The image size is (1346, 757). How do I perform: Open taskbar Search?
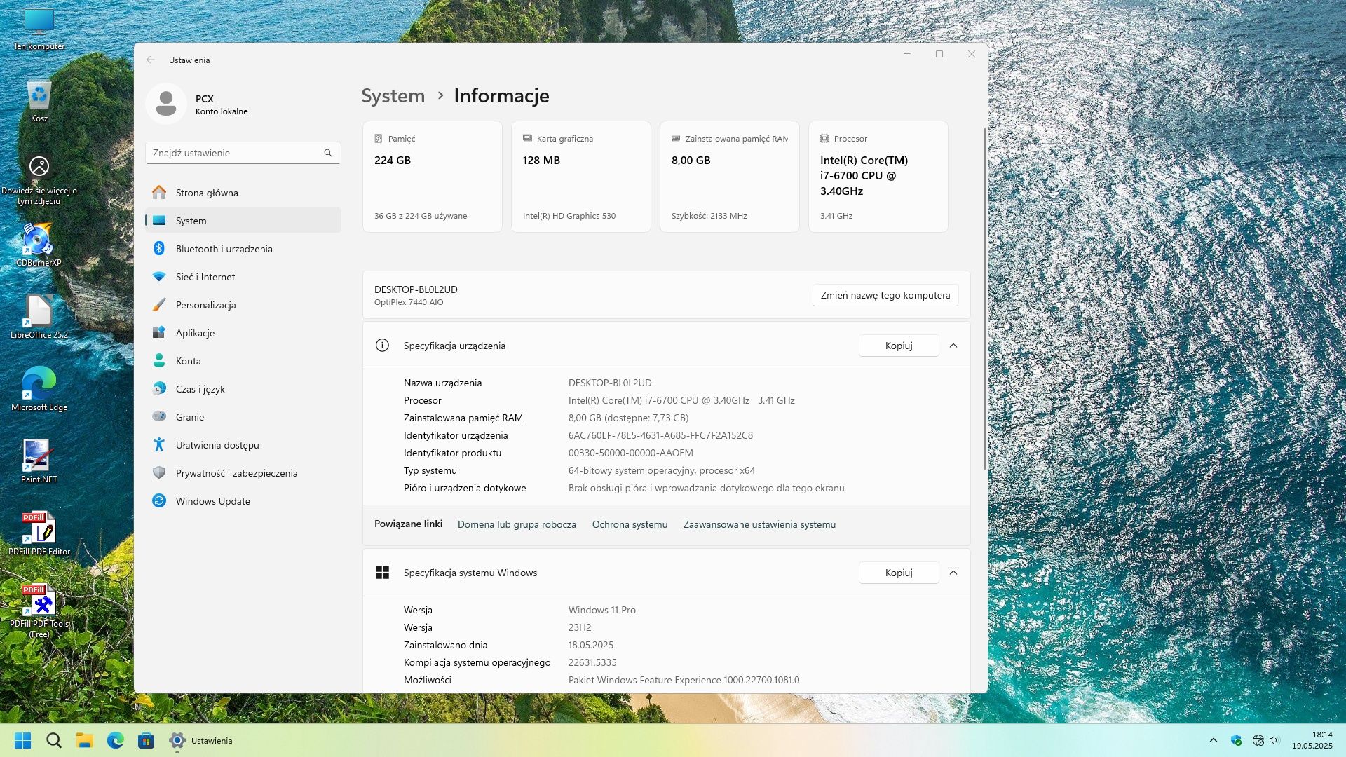[x=54, y=740]
